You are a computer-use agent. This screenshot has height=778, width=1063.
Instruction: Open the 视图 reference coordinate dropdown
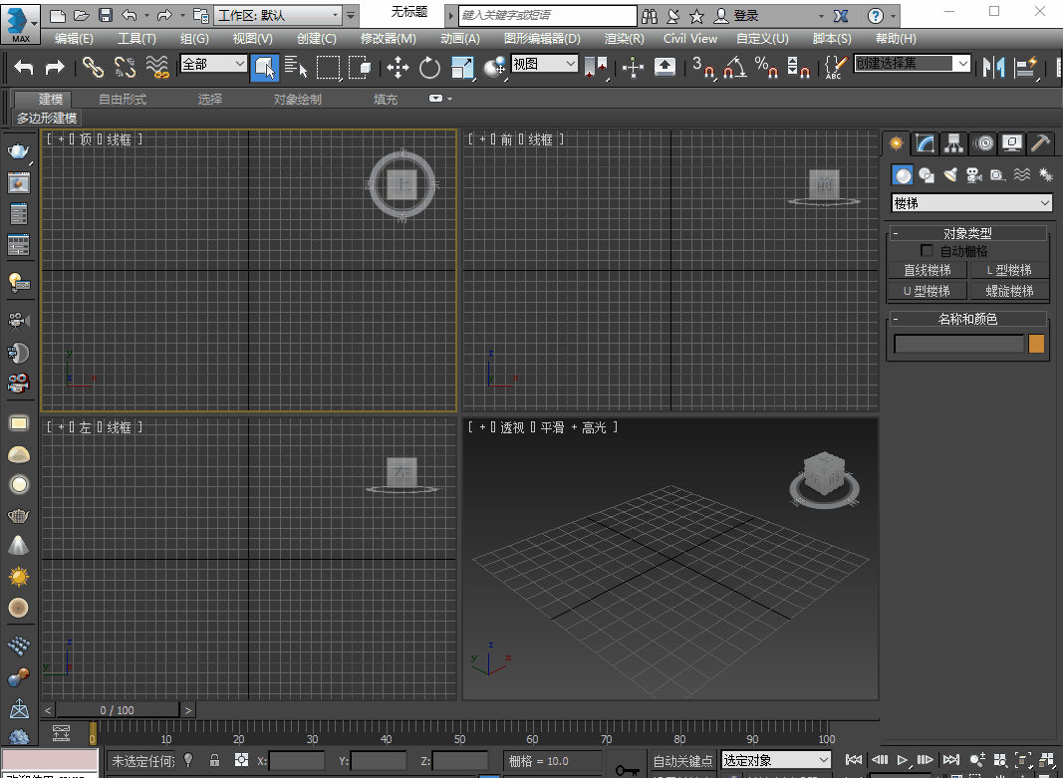coord(544,64)
